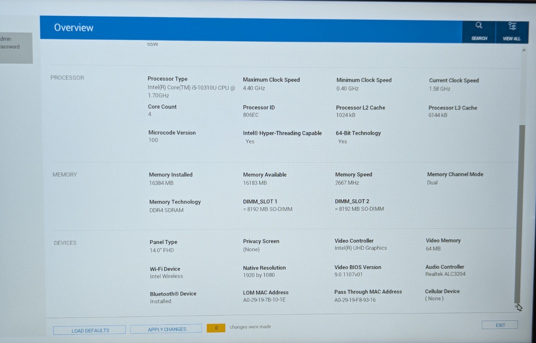Click the Overview header title
Image resolution: width=536 pixels, height=343 pixels.
[74, 28]
